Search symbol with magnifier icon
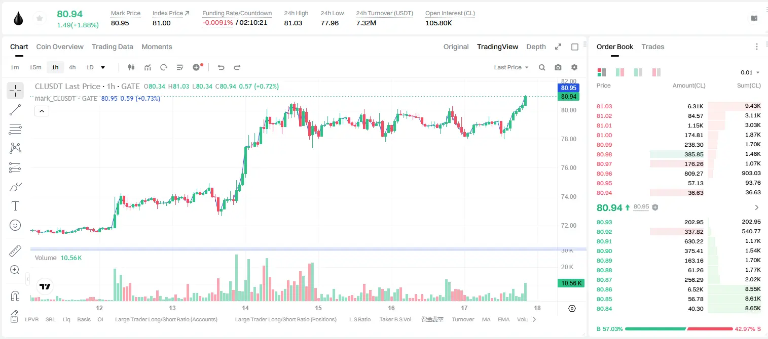The height and width of the screenshot is (339, 768). pyautogui.click(x=542, y=67)
